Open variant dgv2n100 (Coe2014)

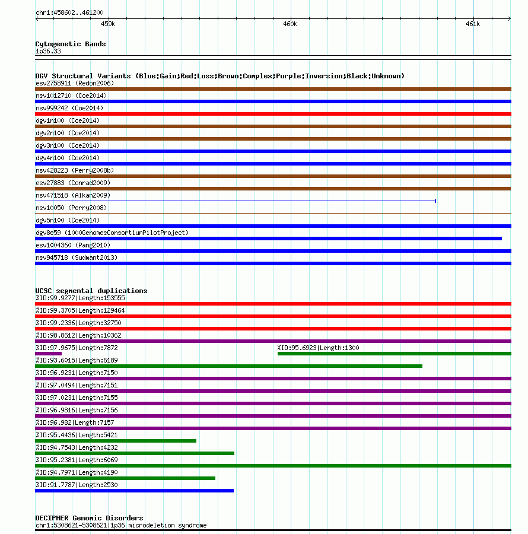click(68, 133)
